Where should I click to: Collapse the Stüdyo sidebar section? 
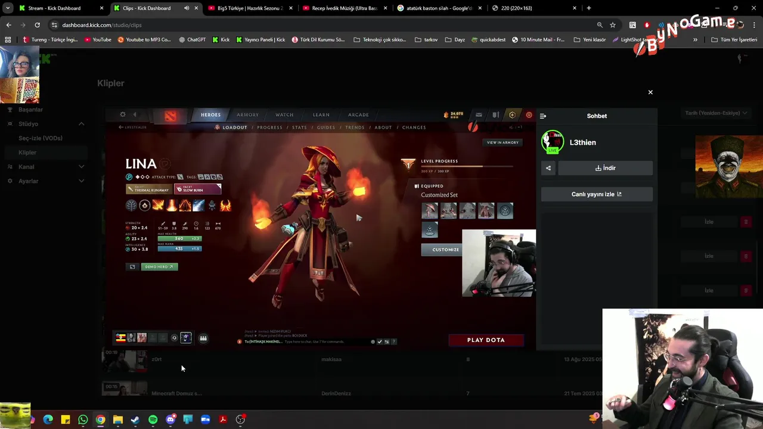pyautogui.click(x=82, y=124)
